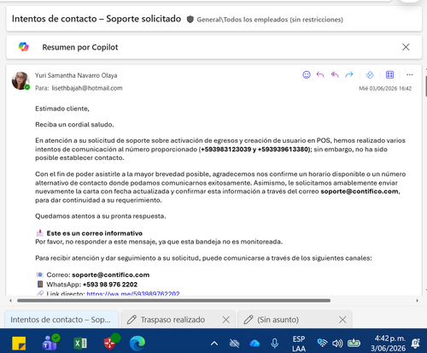This screenshot has height=353, width=427.
Task: Open Microsoft Edge from the taskbar
Action: tap(137, 343)
